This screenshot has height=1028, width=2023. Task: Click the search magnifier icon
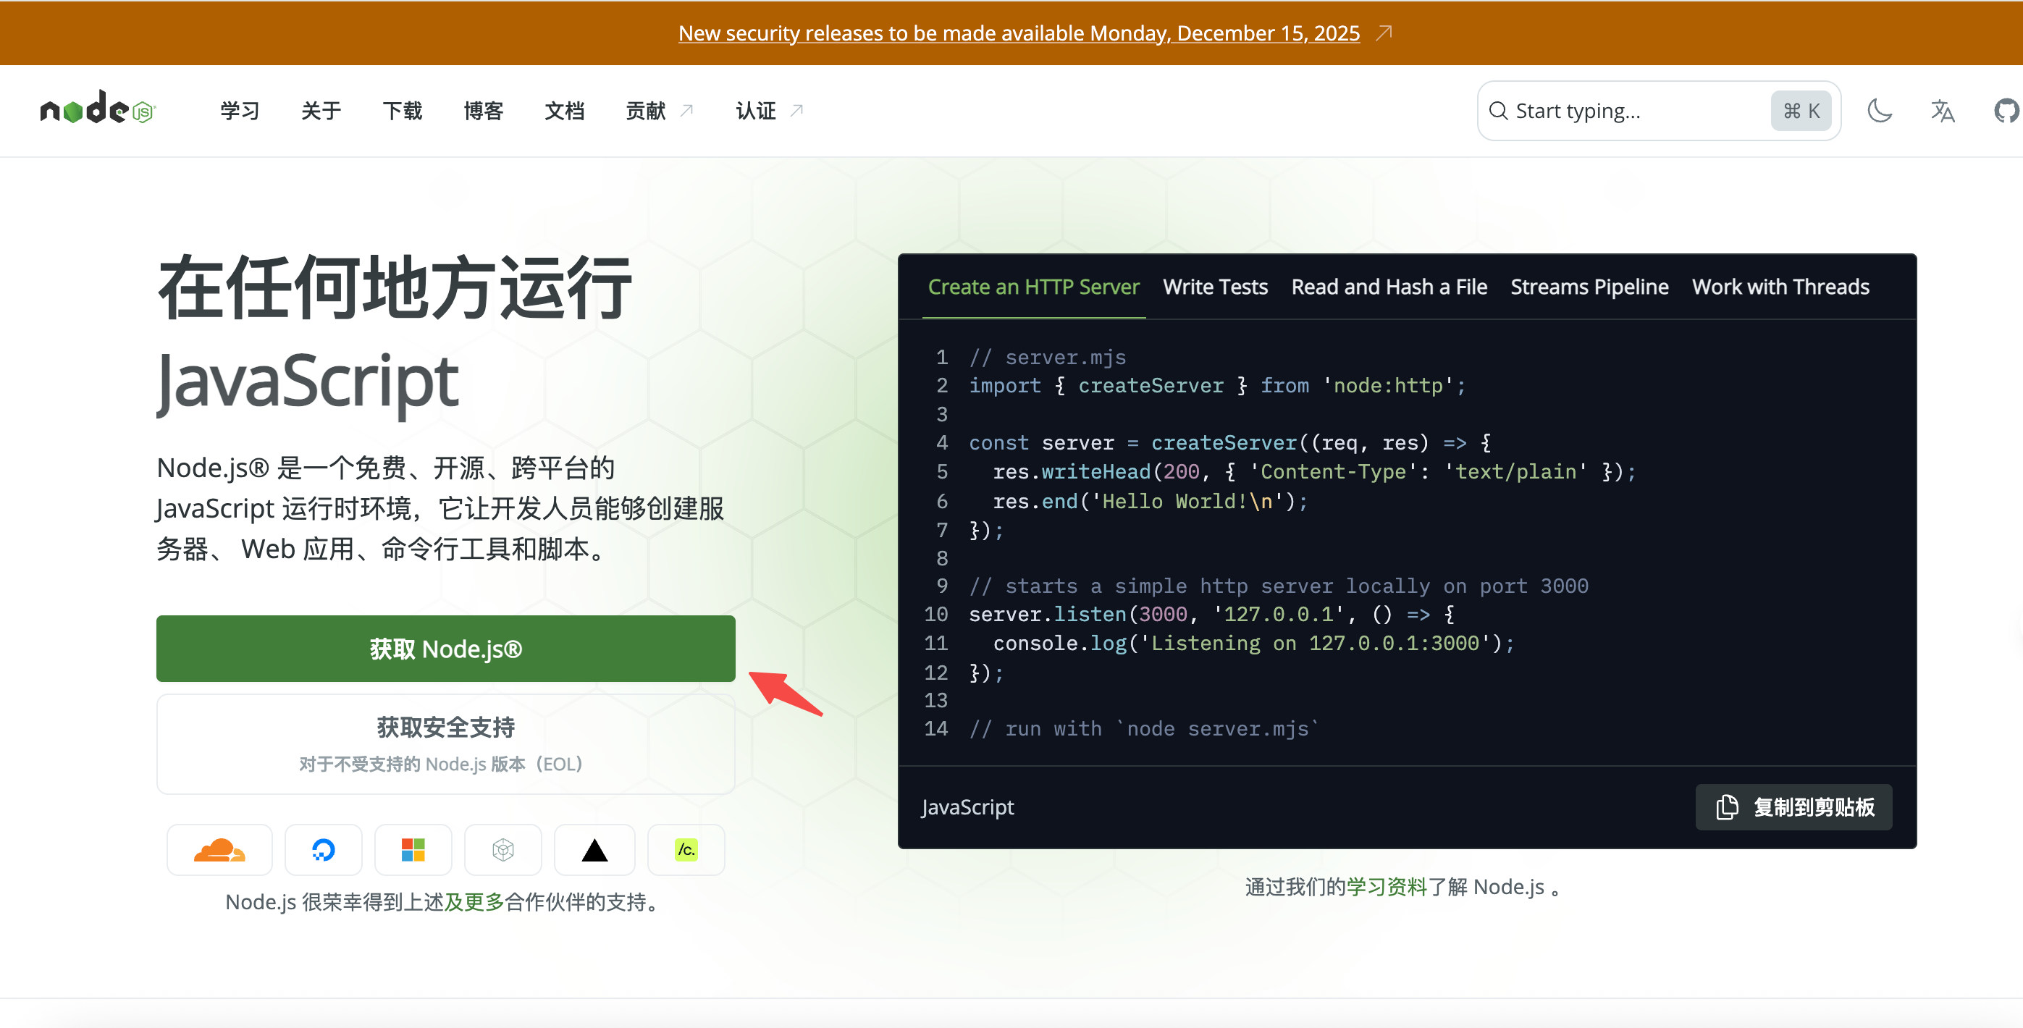(1497, 111)
